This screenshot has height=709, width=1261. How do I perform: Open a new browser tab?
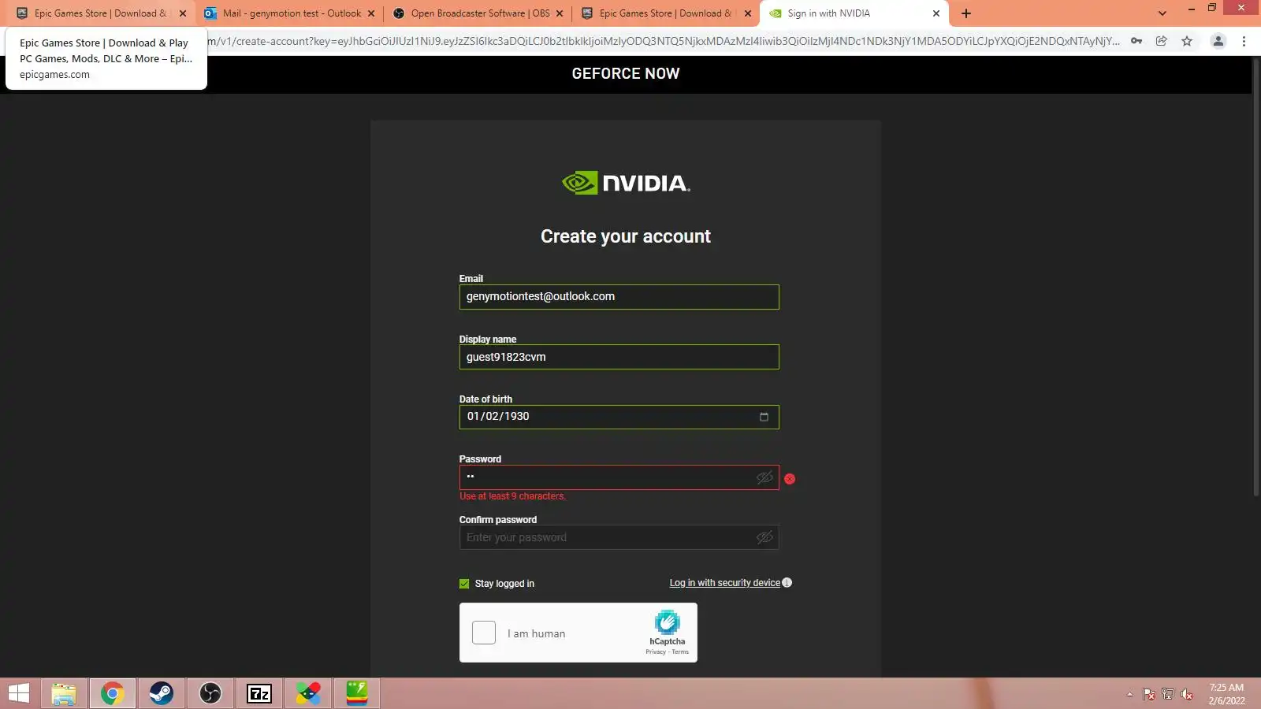coord(966,13)
